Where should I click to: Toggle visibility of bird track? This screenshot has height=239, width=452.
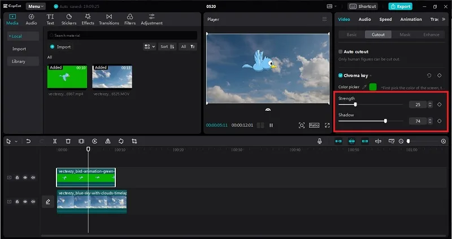(25, 177)
